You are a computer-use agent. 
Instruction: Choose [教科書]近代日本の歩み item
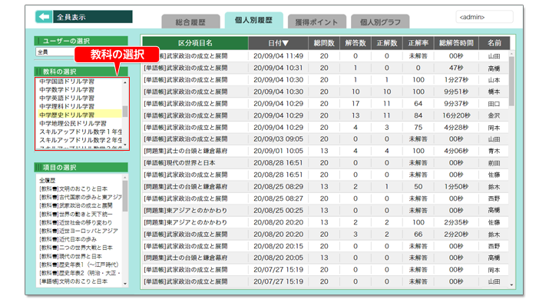[68, 239]
